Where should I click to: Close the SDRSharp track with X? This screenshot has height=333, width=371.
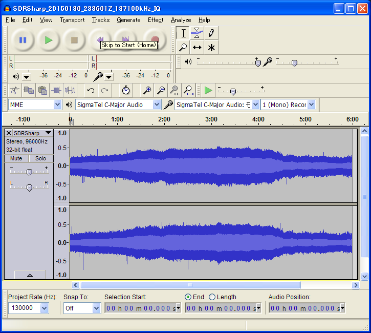(x=9, y=133)
